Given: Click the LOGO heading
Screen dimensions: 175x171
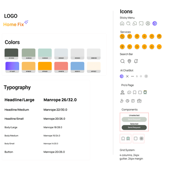Looking at the screenshot, I should (11, 16).
